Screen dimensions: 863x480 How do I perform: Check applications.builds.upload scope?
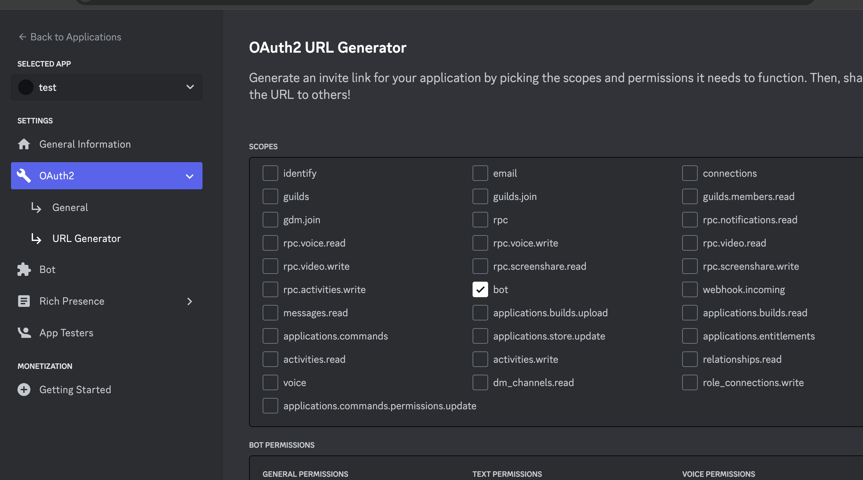point(480,313)
